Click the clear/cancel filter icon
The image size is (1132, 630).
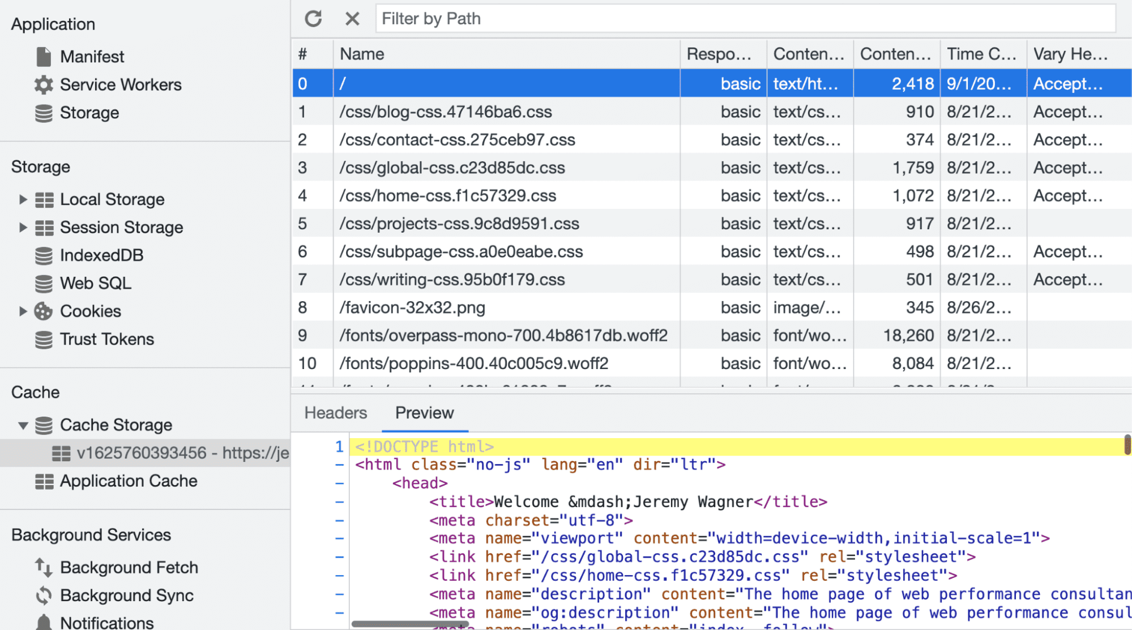point(352,19)
